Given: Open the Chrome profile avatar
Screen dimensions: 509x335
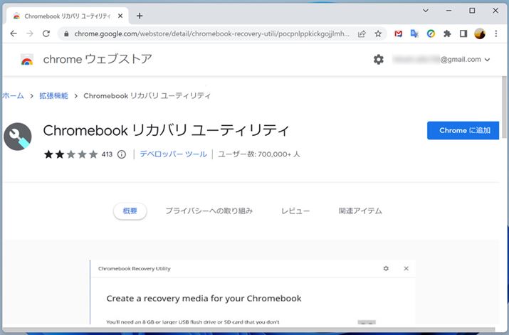Looking at the screenshot, I should pos(480,33).
